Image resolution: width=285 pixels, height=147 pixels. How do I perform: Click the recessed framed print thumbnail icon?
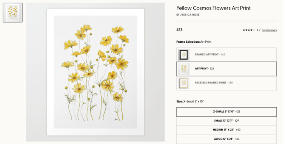pos(184,83)
